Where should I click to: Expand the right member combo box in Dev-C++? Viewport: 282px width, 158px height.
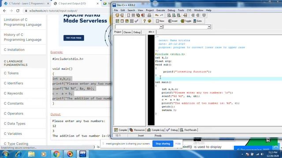pyautogui.click(x=209, y=27)
